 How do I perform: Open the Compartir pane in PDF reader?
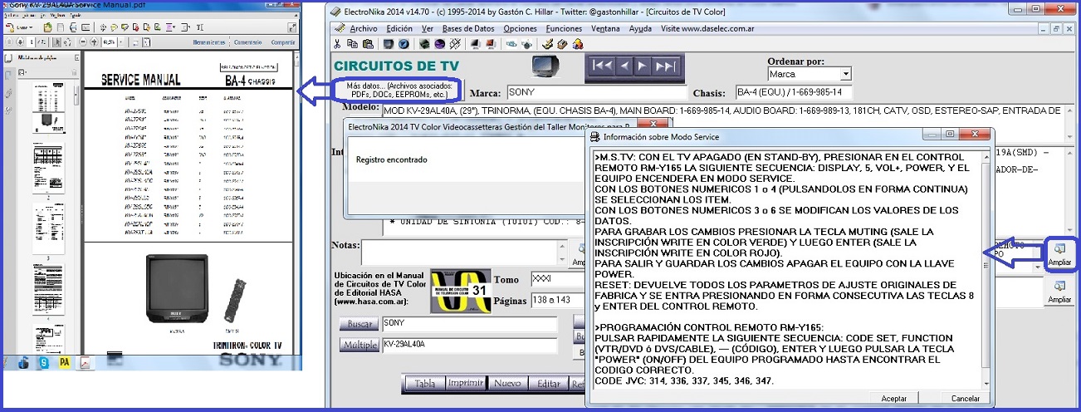[283, 42]
